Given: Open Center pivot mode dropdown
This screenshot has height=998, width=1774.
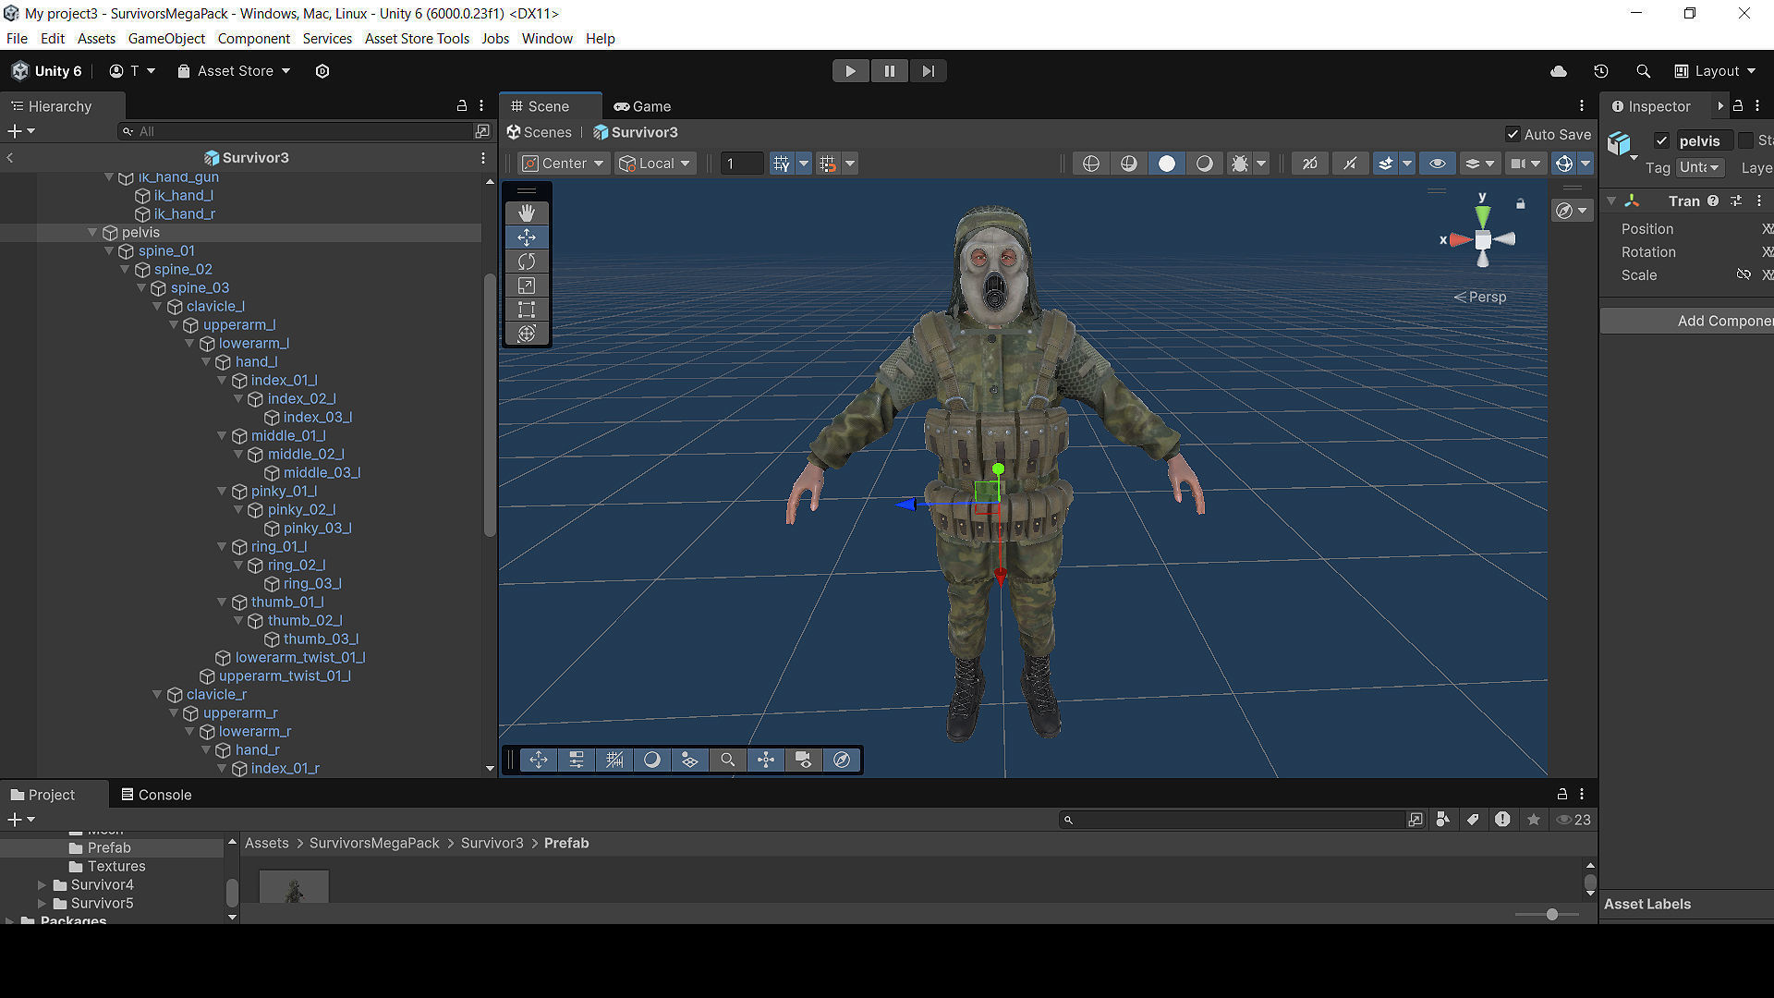Looking at the screenshot, I should (563, 164).
